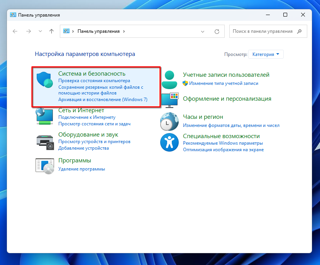
Task: Open Сохранение резервных копий файлов link
Action: 101,90
